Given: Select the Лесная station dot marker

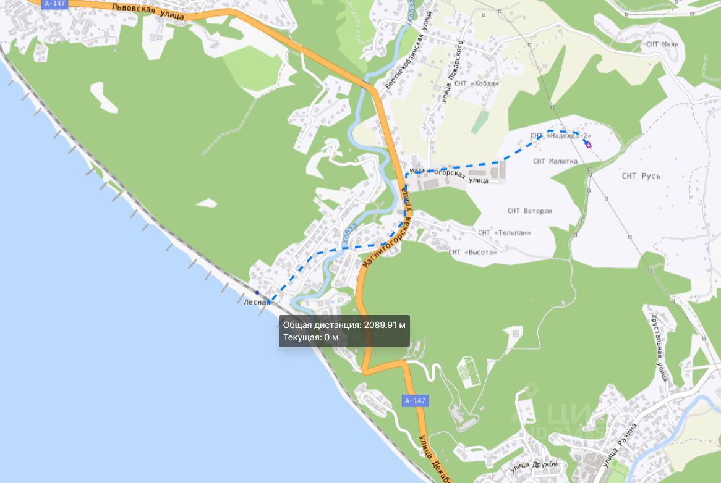Looking at the screenshot, I should click(x=257, y=293).
